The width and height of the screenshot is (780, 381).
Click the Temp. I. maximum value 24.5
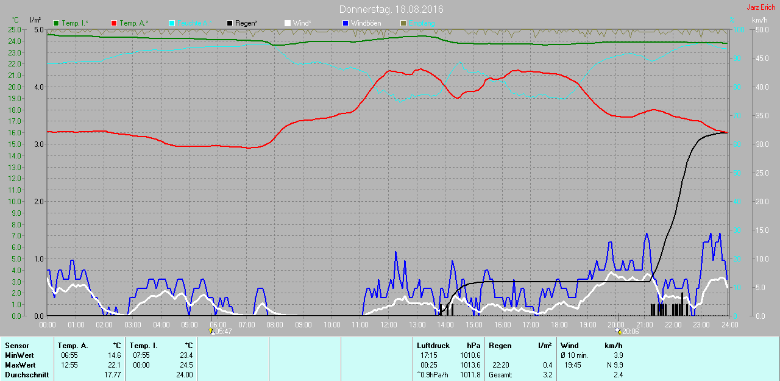tap(186, 365)
